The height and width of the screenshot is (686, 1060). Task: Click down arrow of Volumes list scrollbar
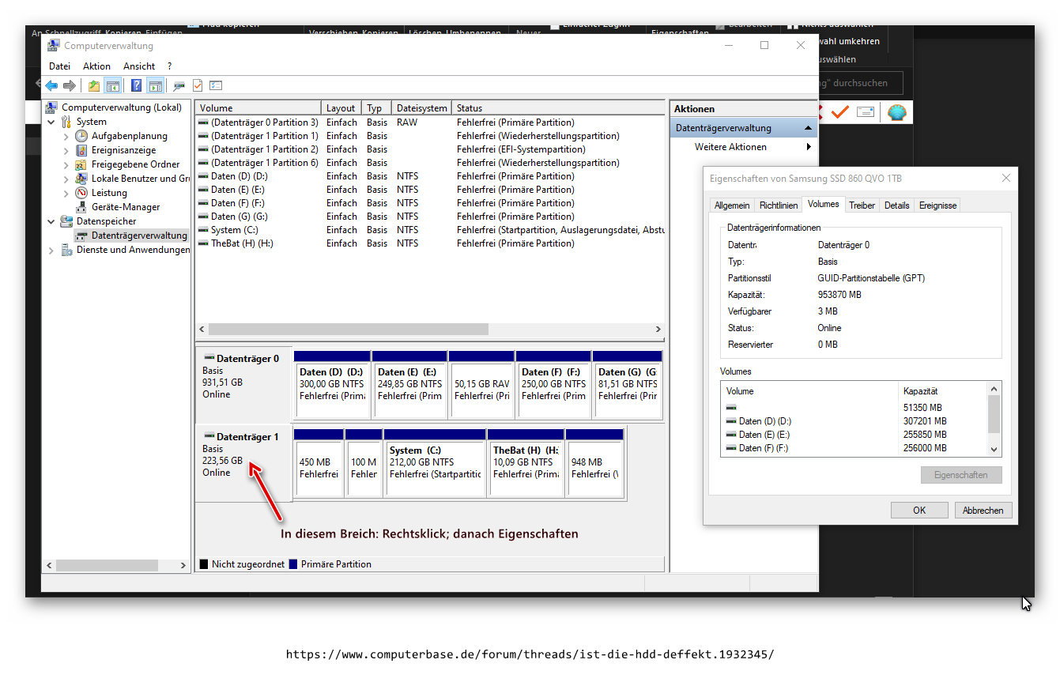pos(994,450)
